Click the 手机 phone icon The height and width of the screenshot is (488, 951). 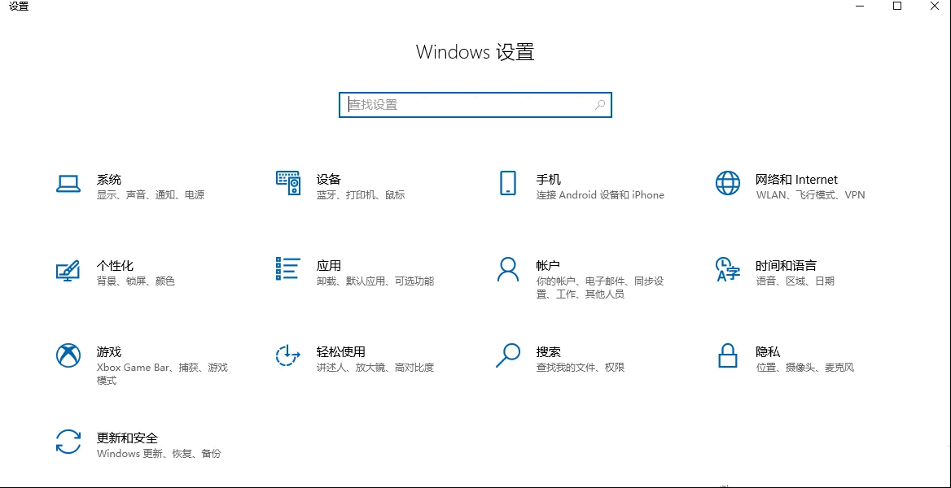(x=507, y=182)
